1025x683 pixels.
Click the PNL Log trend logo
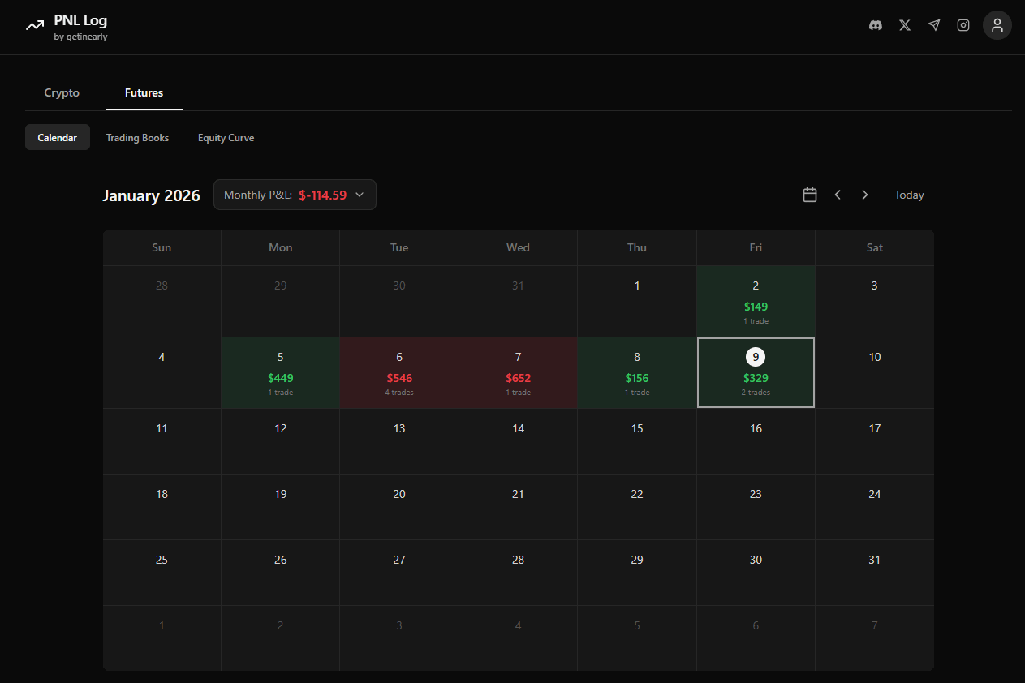[x=35, y=26]
